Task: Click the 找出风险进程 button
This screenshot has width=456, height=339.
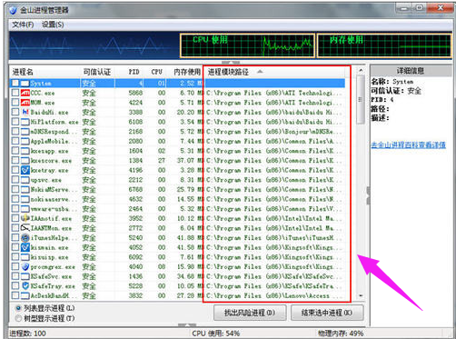Action: click(250, 313)
